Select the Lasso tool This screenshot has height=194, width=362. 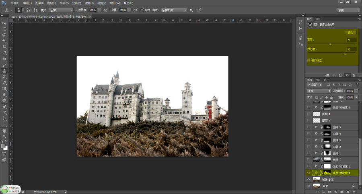coord(4,35)
